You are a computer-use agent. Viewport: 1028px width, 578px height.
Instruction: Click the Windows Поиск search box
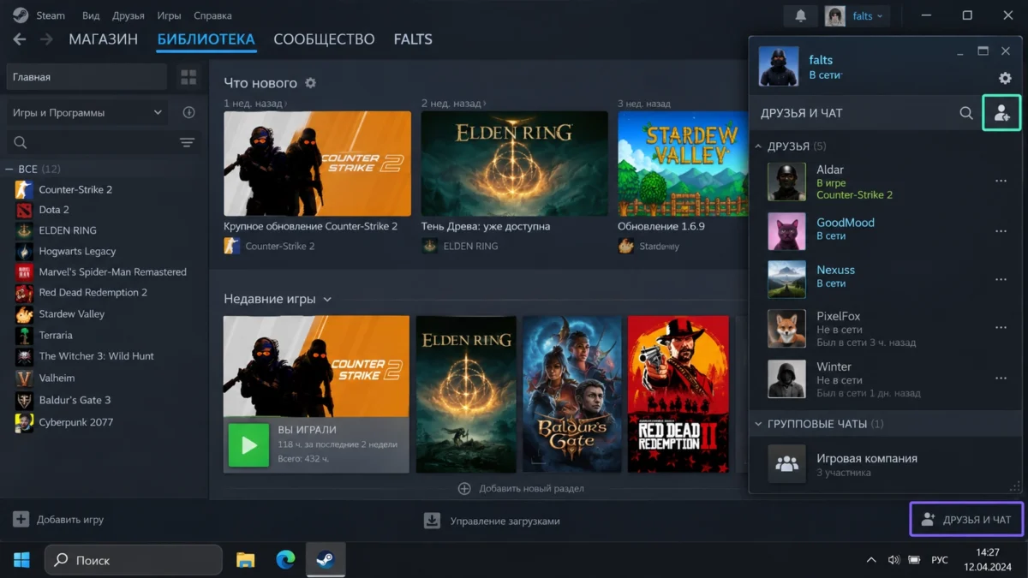134,560
